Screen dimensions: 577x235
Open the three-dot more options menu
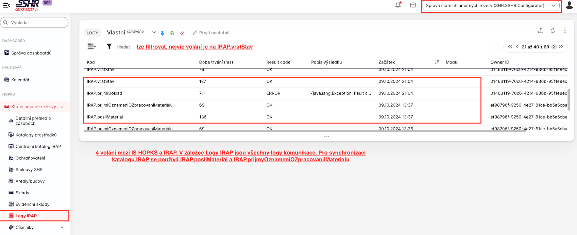point(565,31)
